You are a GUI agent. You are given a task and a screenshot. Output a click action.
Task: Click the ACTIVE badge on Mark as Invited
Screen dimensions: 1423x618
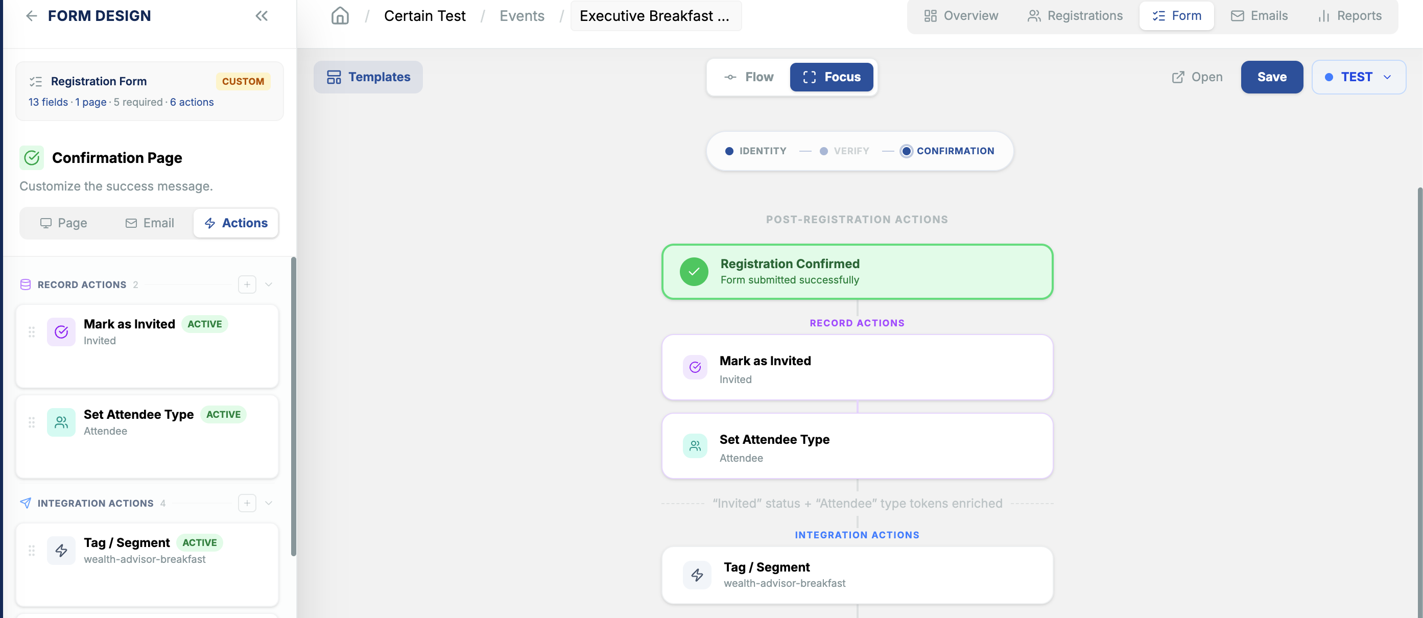[204, 324]
